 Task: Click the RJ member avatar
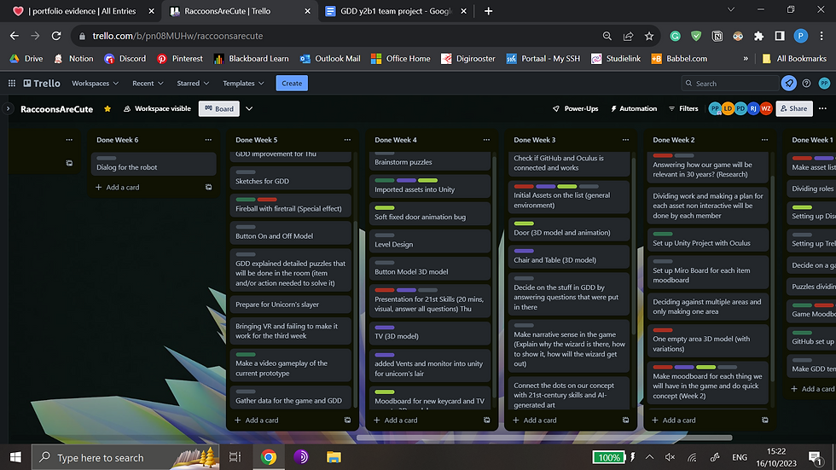pyautogui.click(x=753, y=108)
